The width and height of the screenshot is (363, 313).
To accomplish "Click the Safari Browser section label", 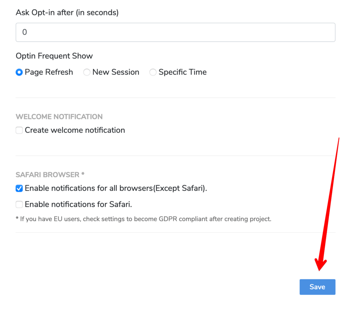I will click(x=49, y=174).
